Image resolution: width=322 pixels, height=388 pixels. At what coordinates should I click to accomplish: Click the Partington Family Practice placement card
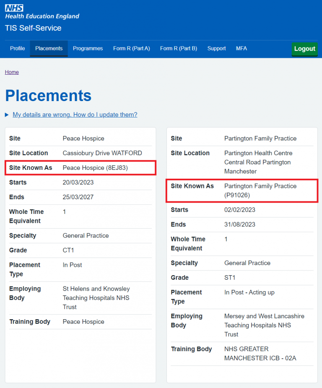pos(242,252)
